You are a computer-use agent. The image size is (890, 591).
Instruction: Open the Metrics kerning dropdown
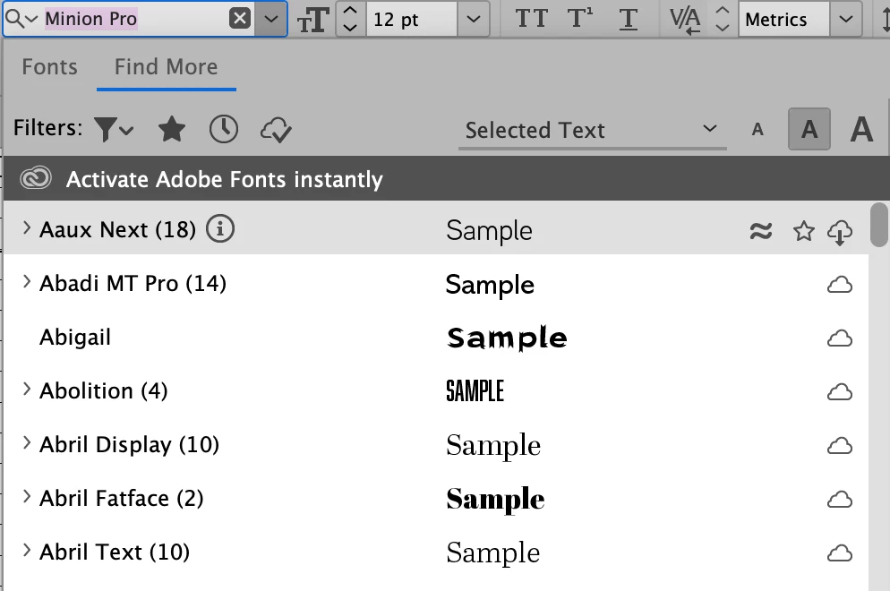[x=846, y=20]
